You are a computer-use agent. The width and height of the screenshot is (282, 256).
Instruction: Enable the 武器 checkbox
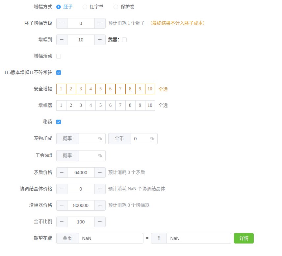pyautogui.click(x=124, y=40)
